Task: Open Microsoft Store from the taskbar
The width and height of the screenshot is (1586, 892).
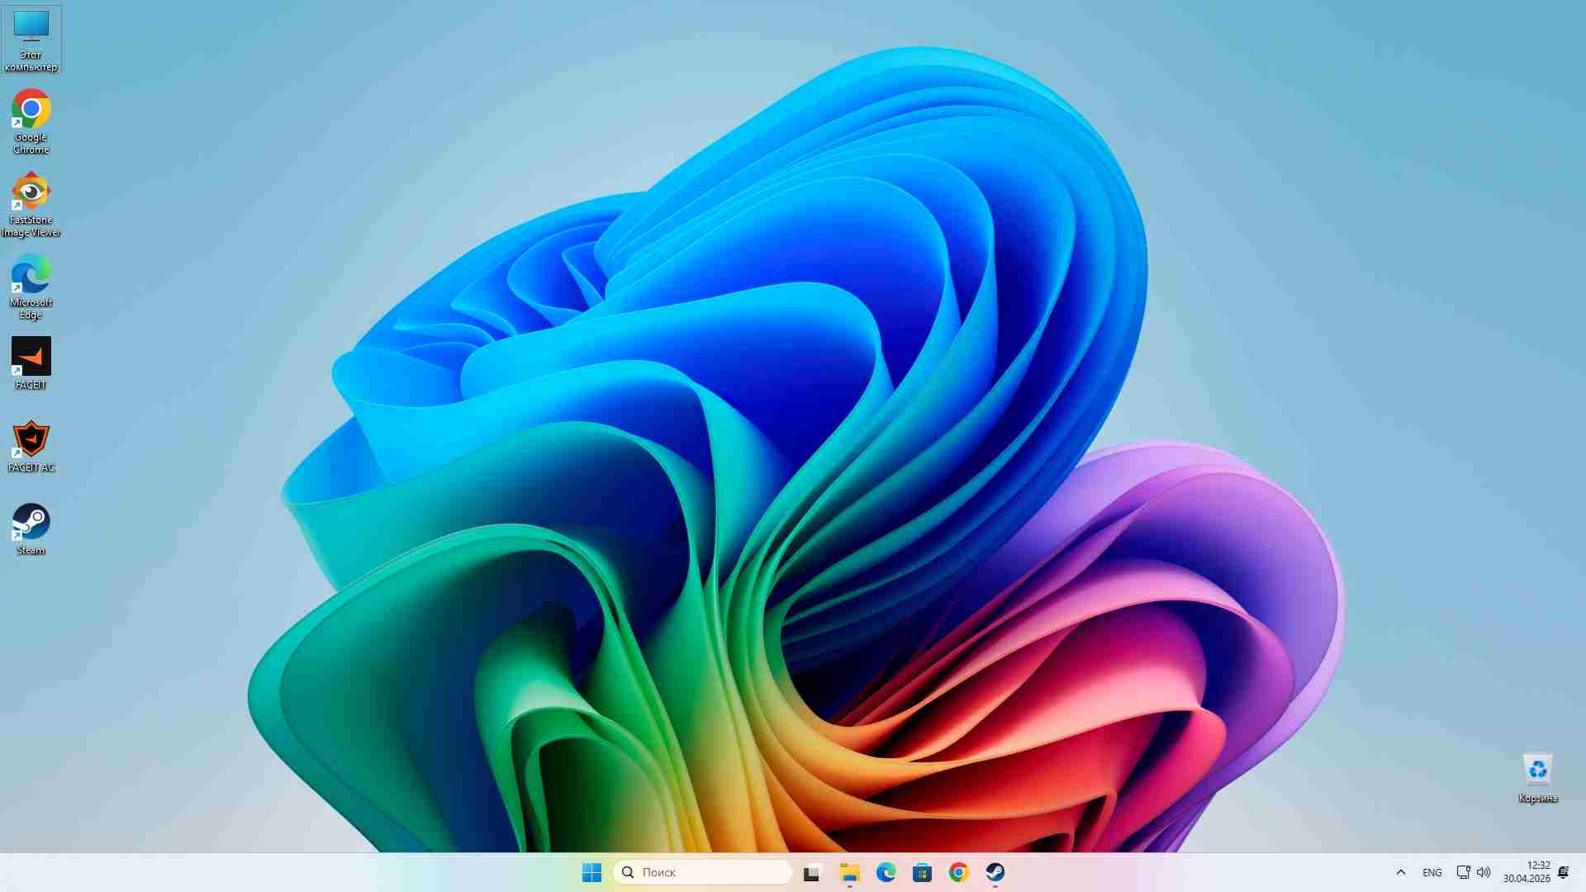Action: [922, 872]
